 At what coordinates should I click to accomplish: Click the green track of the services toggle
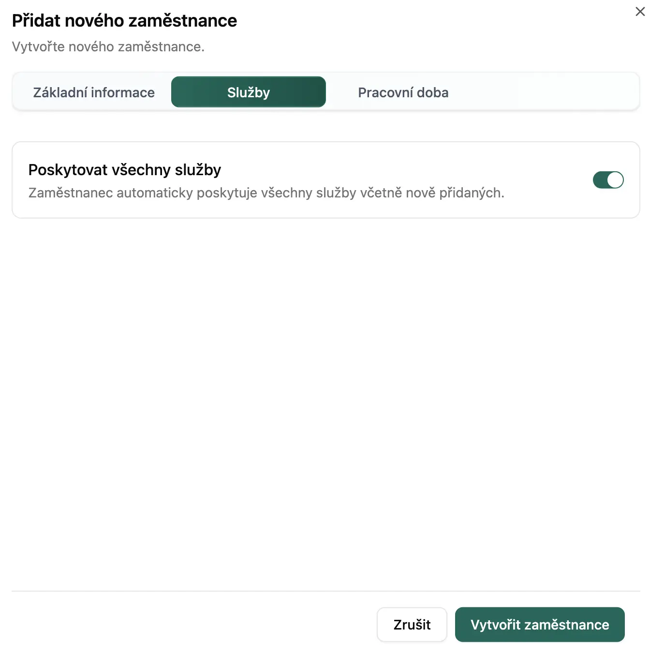tap(600, 180)
